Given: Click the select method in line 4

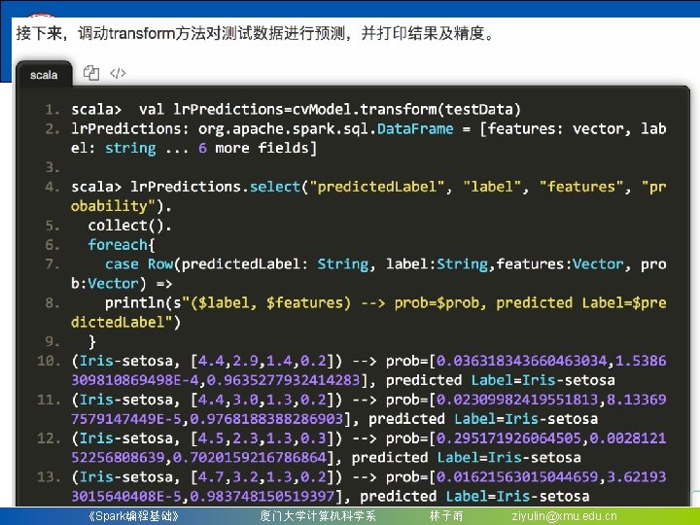Looking at the screenshot, I should pyautogui.click(x=275, y=187).
